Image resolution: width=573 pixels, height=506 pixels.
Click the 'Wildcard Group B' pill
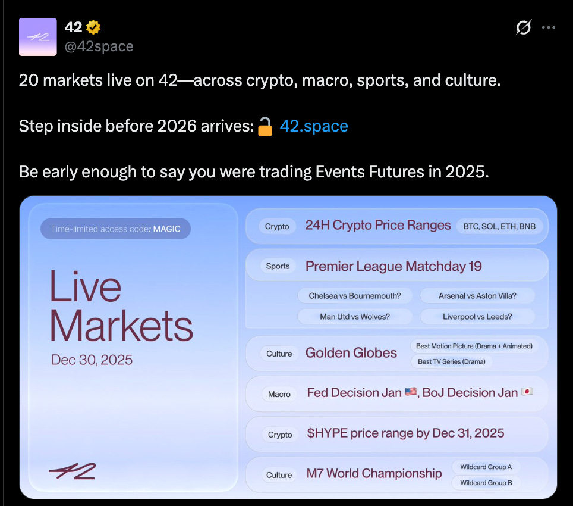tap(486, 483)
